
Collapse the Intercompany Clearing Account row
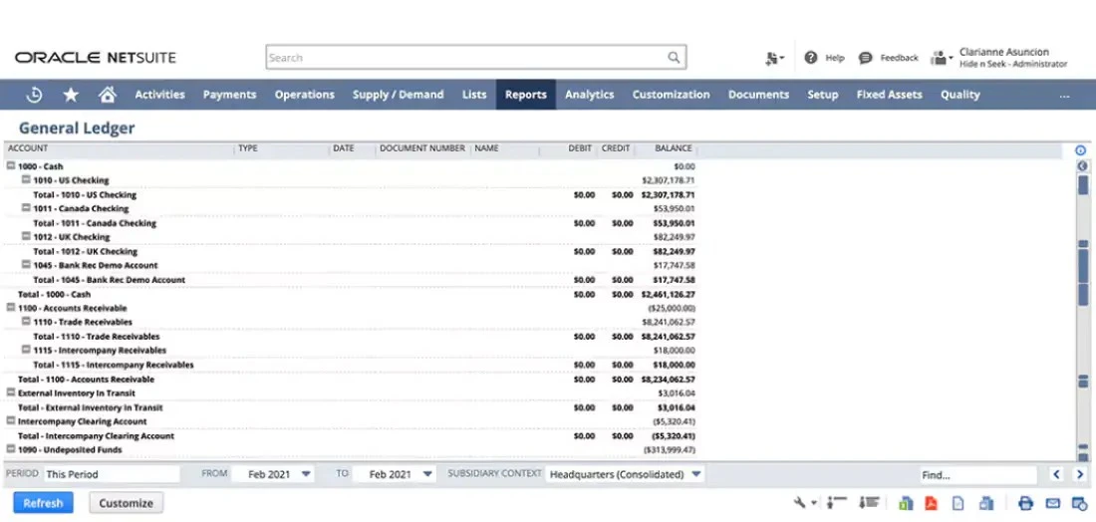[x=11, y=420]
